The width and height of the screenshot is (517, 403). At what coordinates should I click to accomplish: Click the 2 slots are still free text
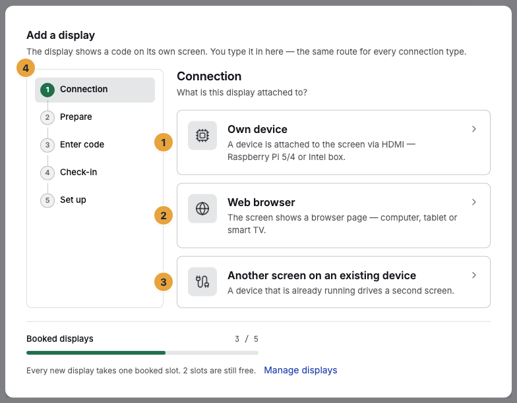(219, 371)
